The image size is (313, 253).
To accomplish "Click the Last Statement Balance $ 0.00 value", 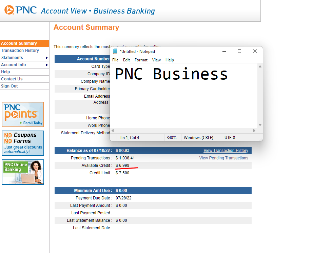I will (121, 220).
